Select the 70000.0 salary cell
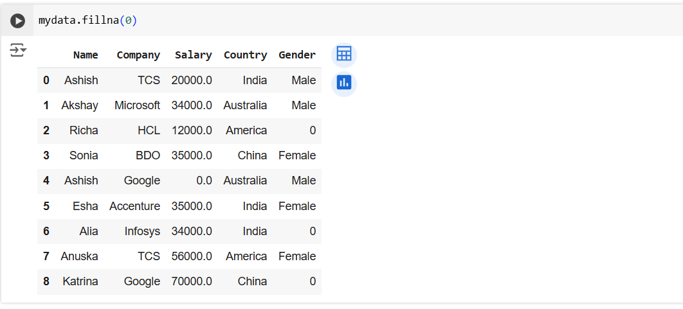The height and width of the screenshot is (309, 683). click(192, 281)
